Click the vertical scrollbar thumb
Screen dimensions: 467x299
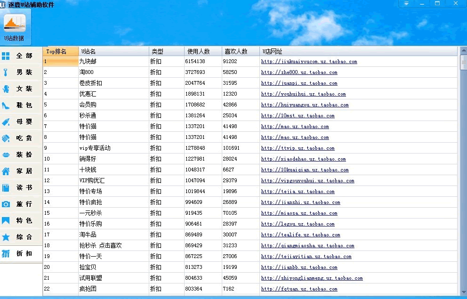click(x=463, y=62)
